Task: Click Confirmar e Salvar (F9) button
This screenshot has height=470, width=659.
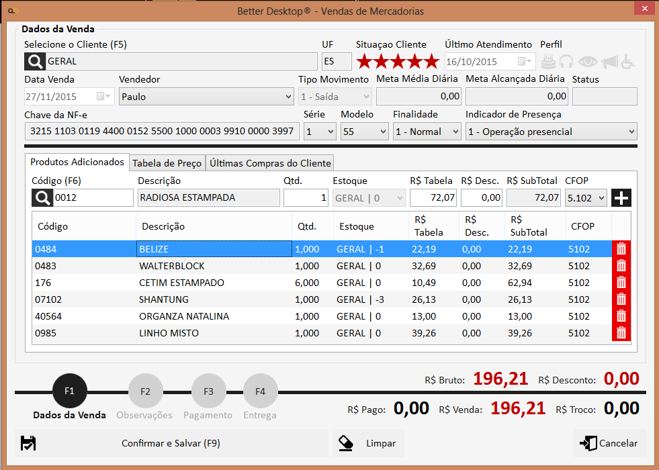Action: [171, 443]
